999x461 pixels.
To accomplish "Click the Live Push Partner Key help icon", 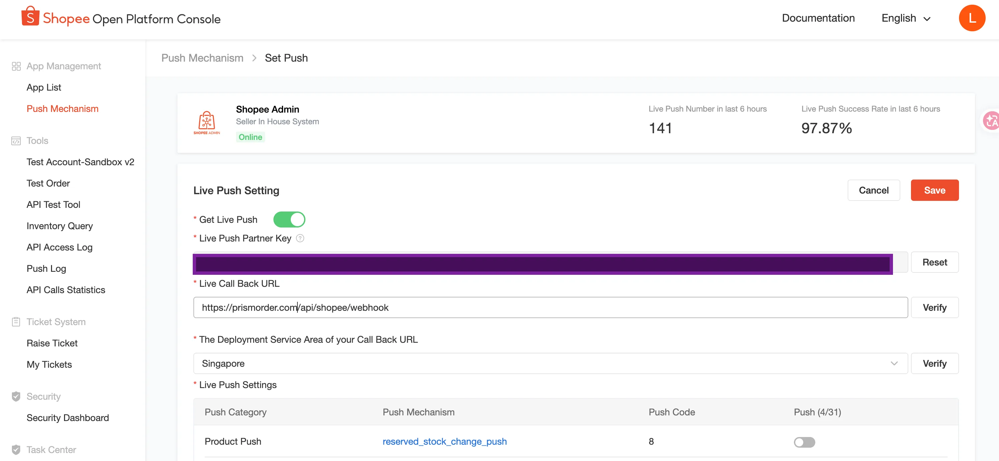I will [x=300, y=238].
